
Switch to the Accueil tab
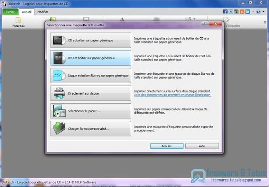coord(26,12)
